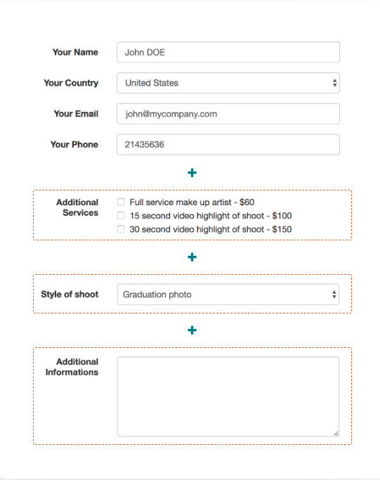Tick the 30 second video highlight checkbox
This screenshot has height=480, width=380.
pyautogui.click(x=121, y=229)
